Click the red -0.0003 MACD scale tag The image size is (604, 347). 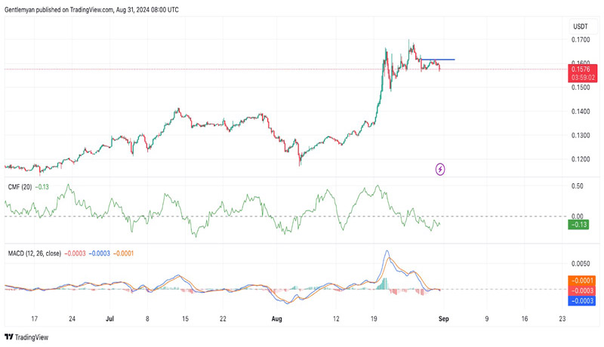pyautogui.click(x=581, y=291)
